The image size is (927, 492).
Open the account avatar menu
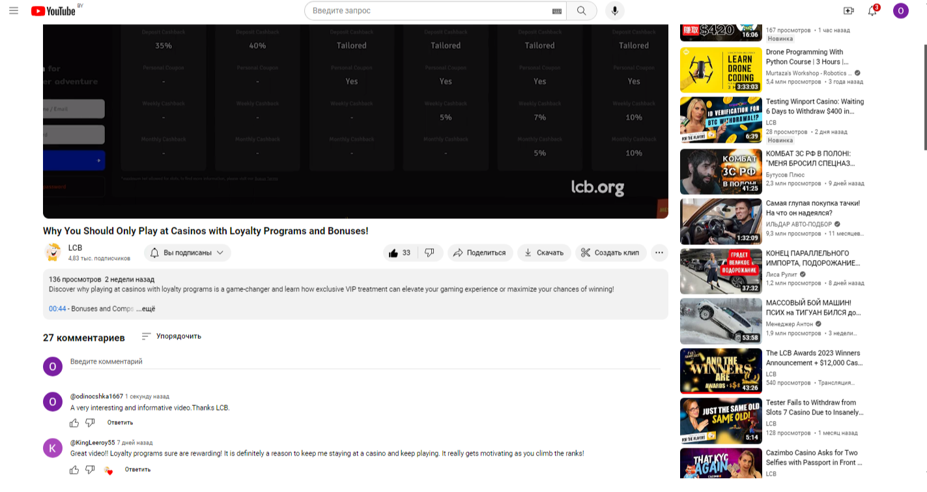tap(900, 10)
